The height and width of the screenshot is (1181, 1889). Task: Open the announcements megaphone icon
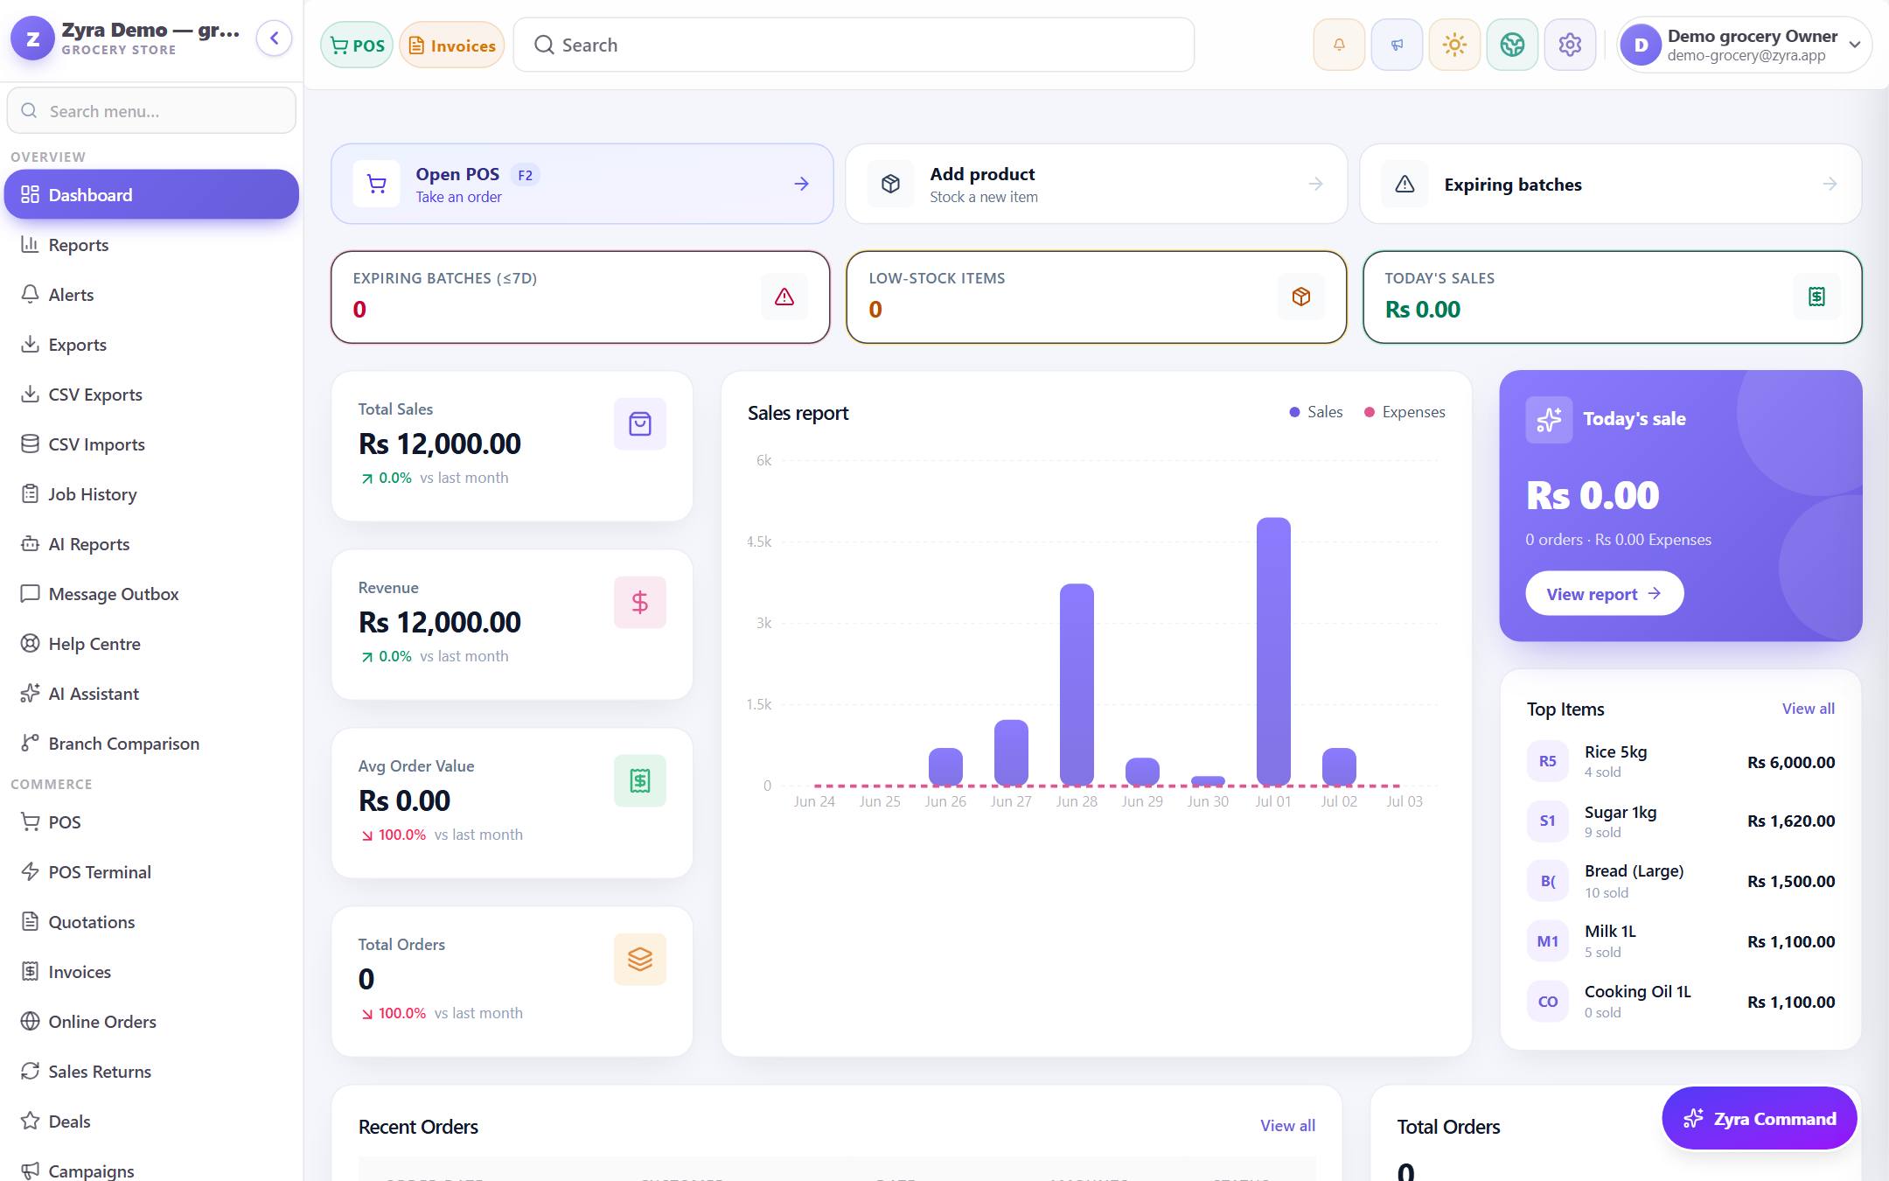tap(1397, 45)
